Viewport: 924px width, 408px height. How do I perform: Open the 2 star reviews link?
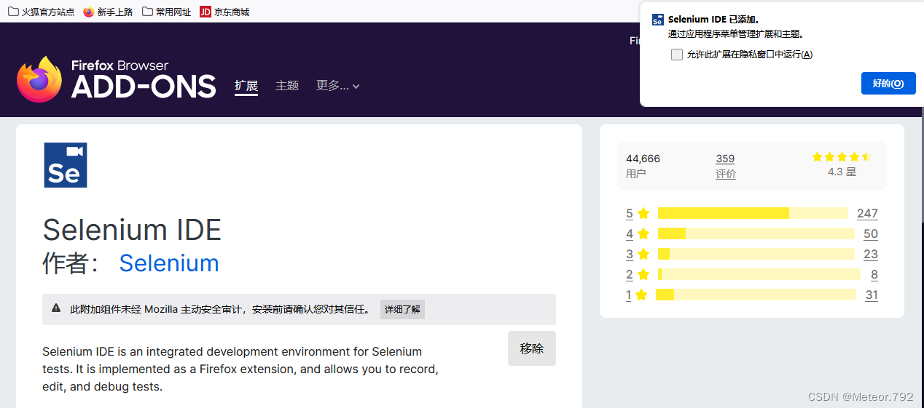pyautogui.click(x=638, y=274)
